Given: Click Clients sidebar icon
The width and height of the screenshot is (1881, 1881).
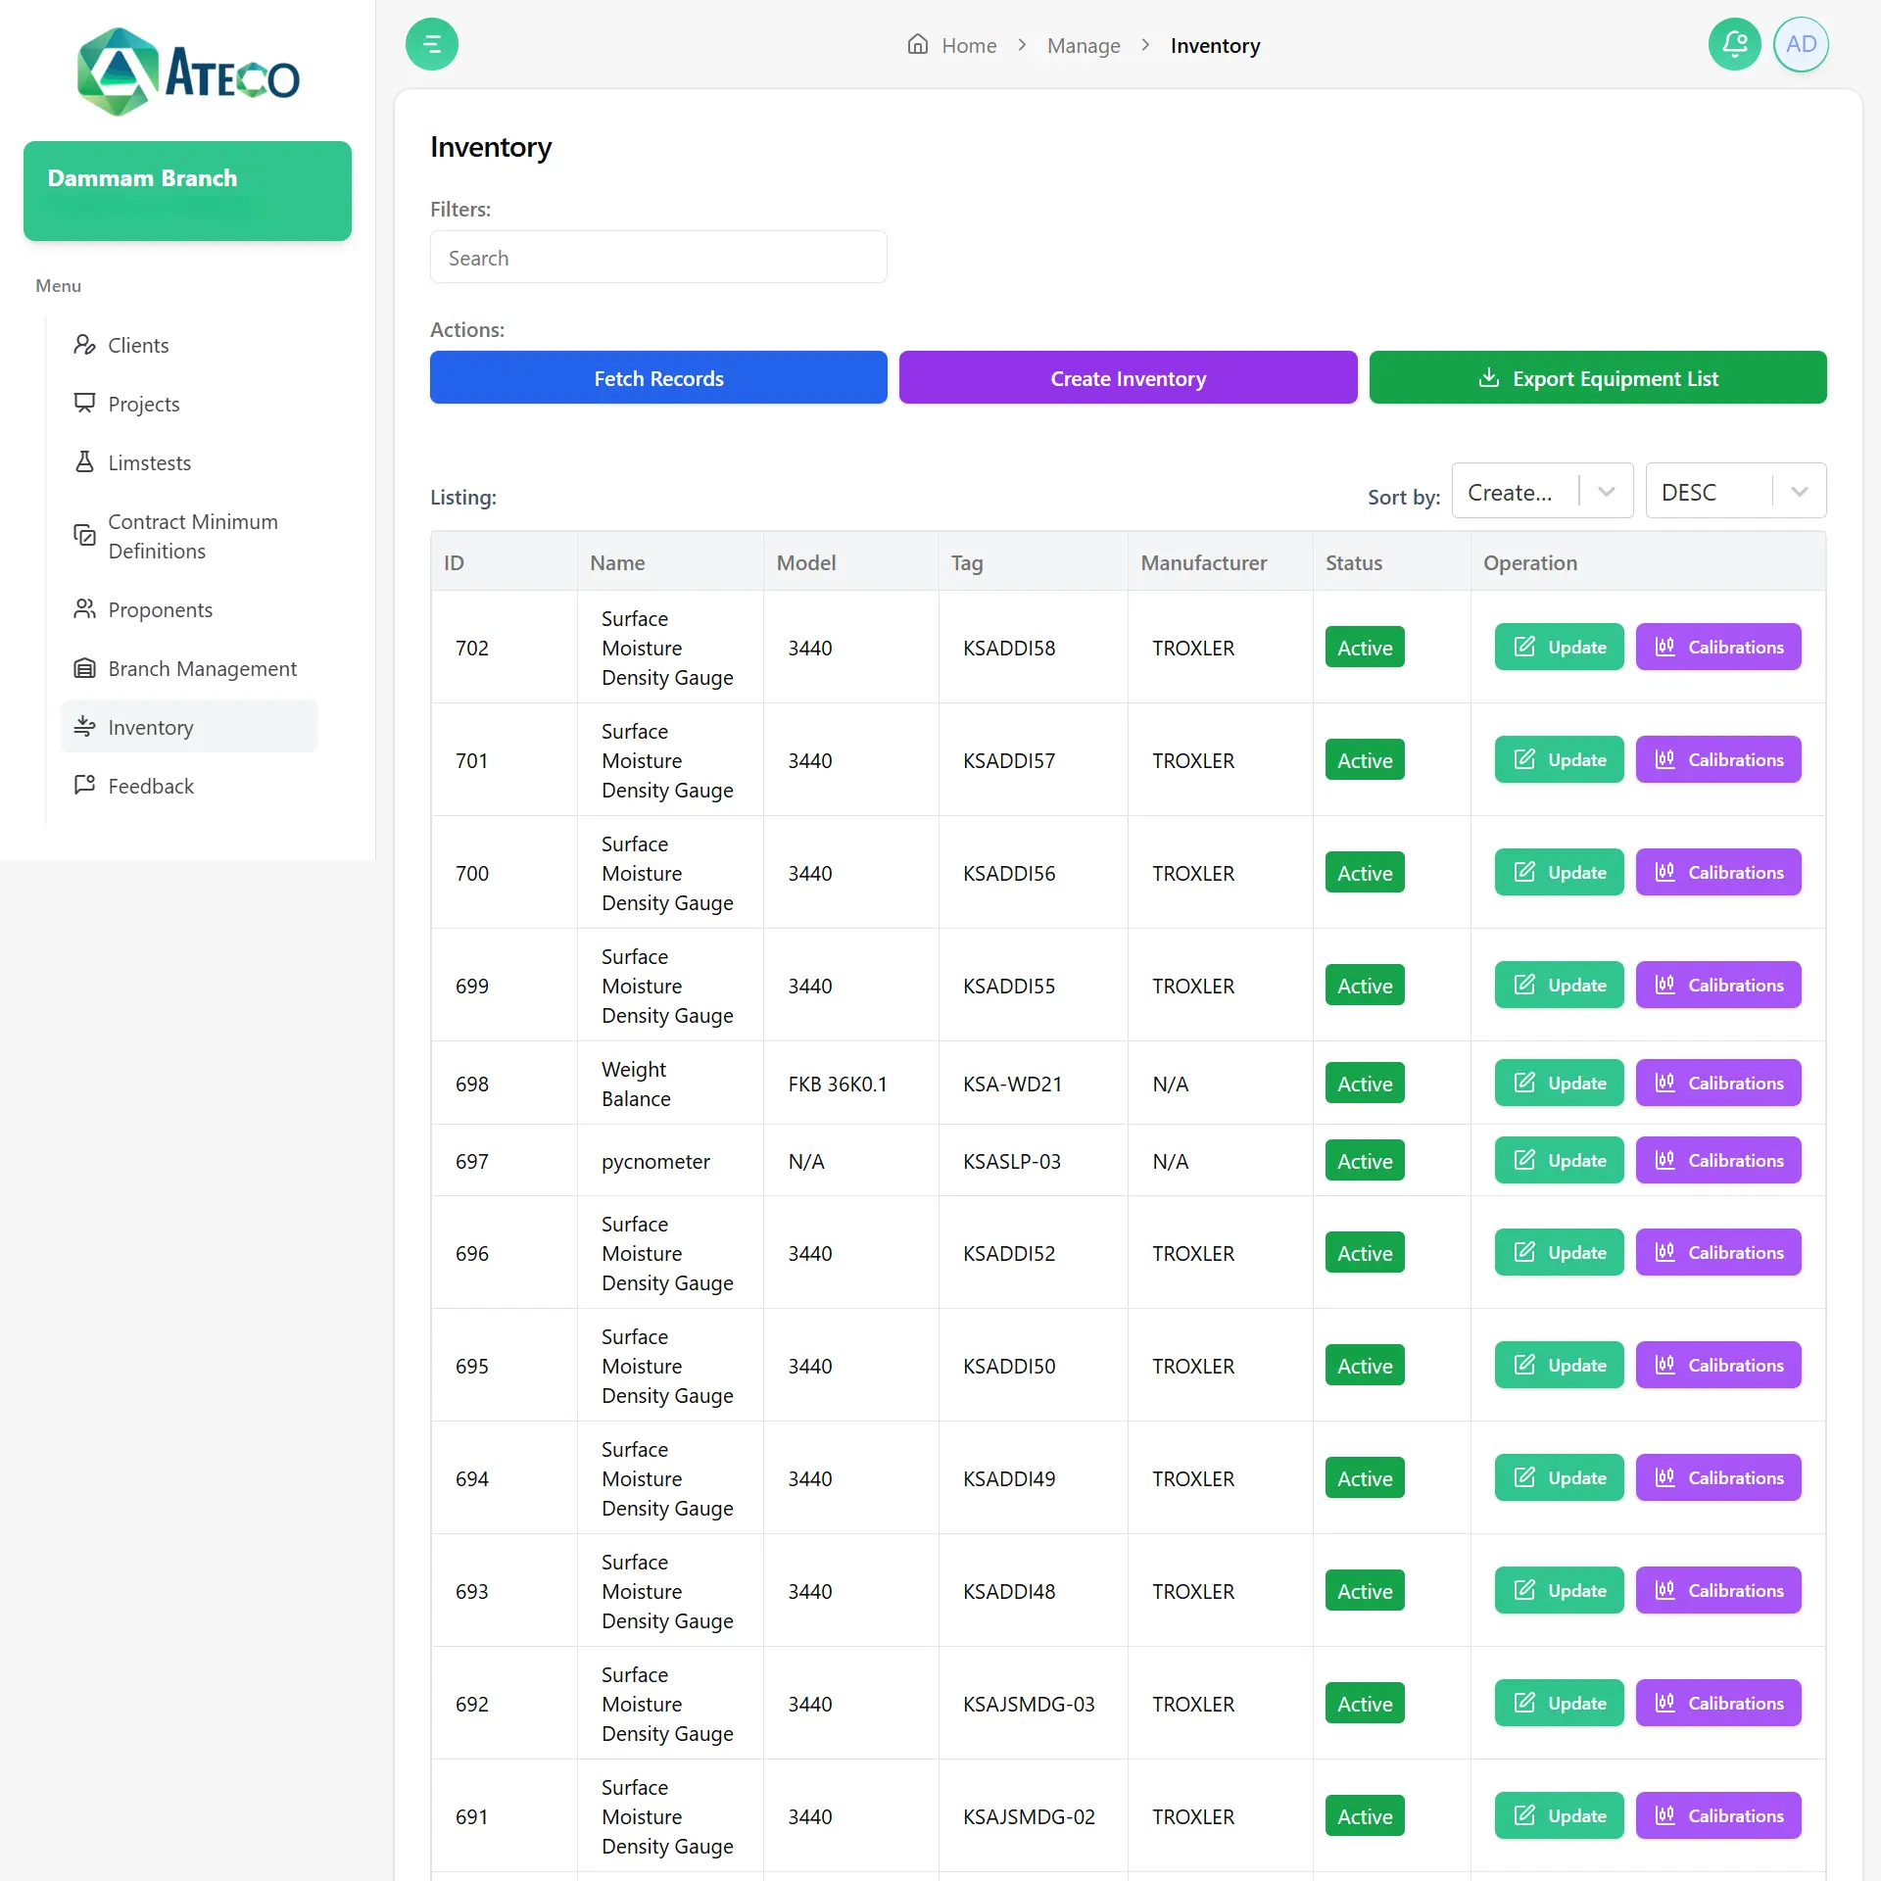Looking at the screenshot, I should coord(85,345).
